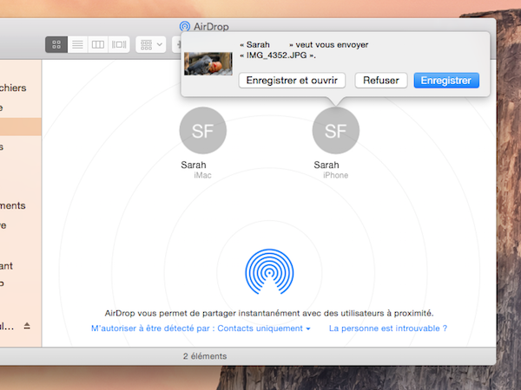Click the AirDrop title bar icon
The image size is (521, 390).
point(185,26)
